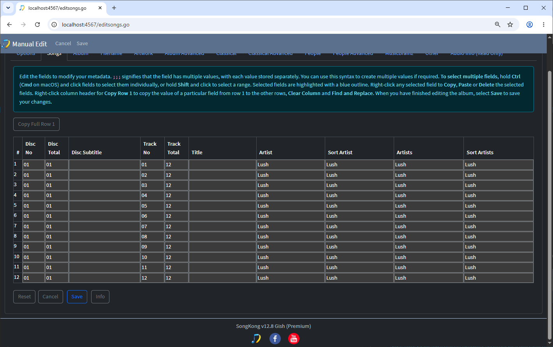The height and width of the screenshot is (347, 553).
Task: Open the Facebook icon in the footer
Action: tap(275, 339)
